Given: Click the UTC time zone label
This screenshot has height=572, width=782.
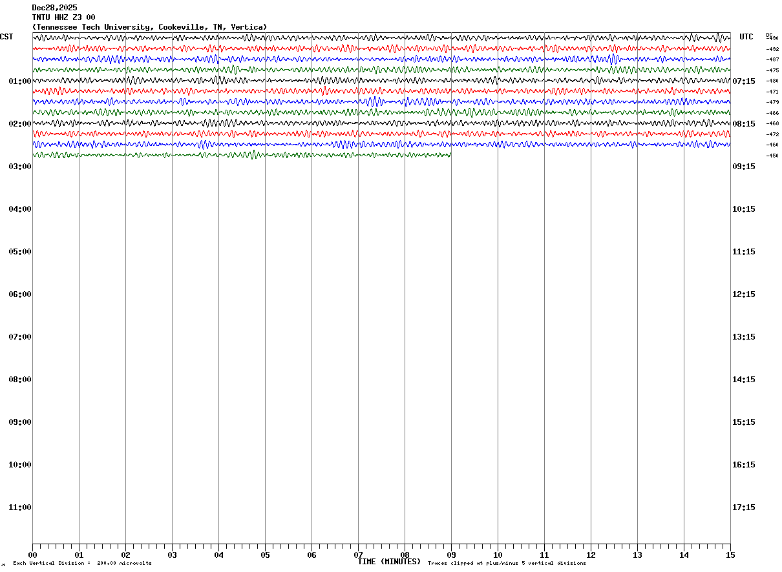Looking at the screenshot, I should point(746,37).
